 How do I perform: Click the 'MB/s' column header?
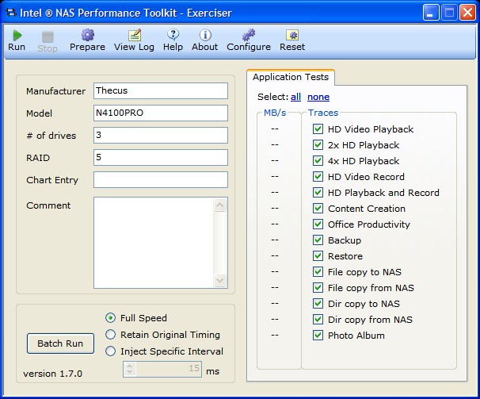tap(275, 113)
